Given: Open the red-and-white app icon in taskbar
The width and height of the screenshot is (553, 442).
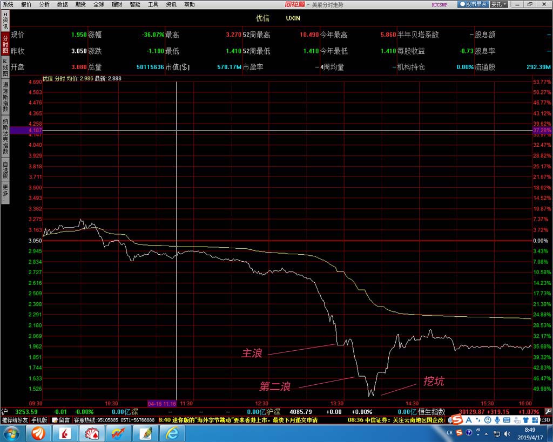Looking at the screenshot, I should (65, 433).
